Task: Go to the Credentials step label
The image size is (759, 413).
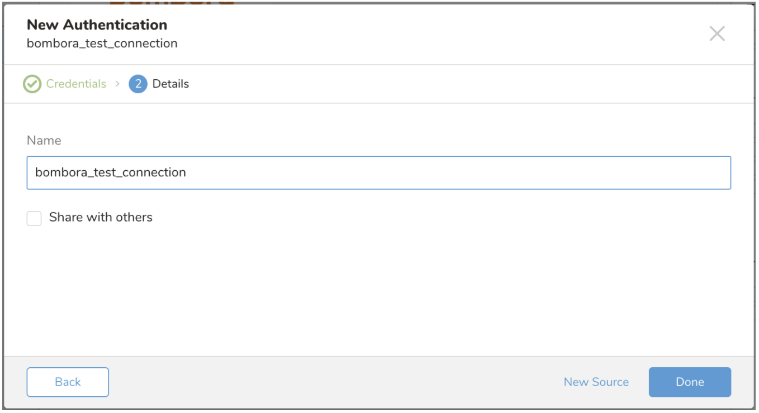Action: tap(76, 84)
